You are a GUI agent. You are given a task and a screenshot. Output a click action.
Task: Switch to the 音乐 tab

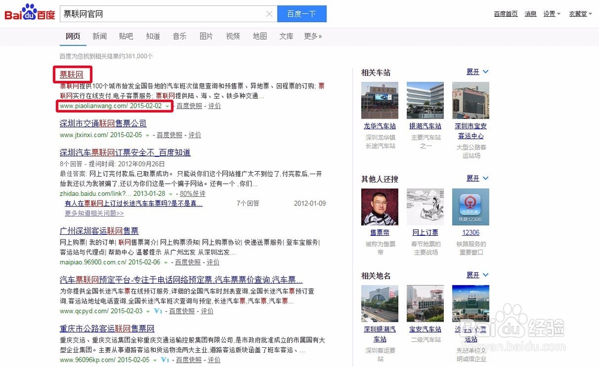[180, 37]
